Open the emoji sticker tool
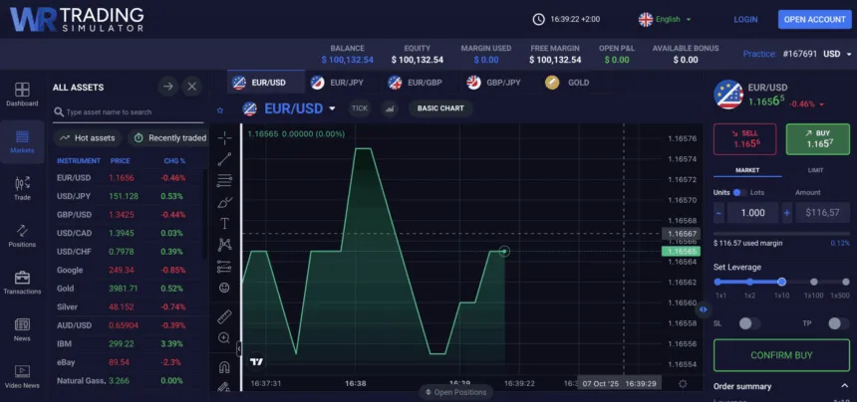Image resolution: width=857 pixels, height=402 pixels. point(224,288)
